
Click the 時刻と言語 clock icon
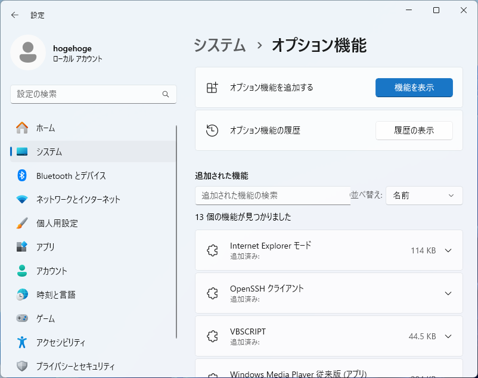(x=22, y=295)
